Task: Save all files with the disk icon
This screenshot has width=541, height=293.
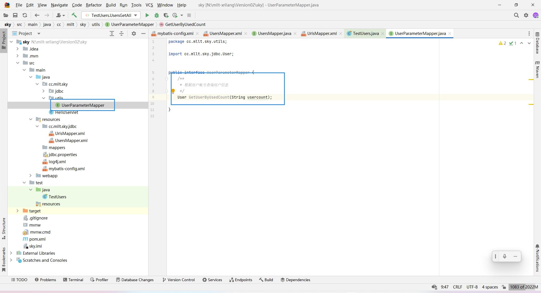Action: (x=15, y=15)
